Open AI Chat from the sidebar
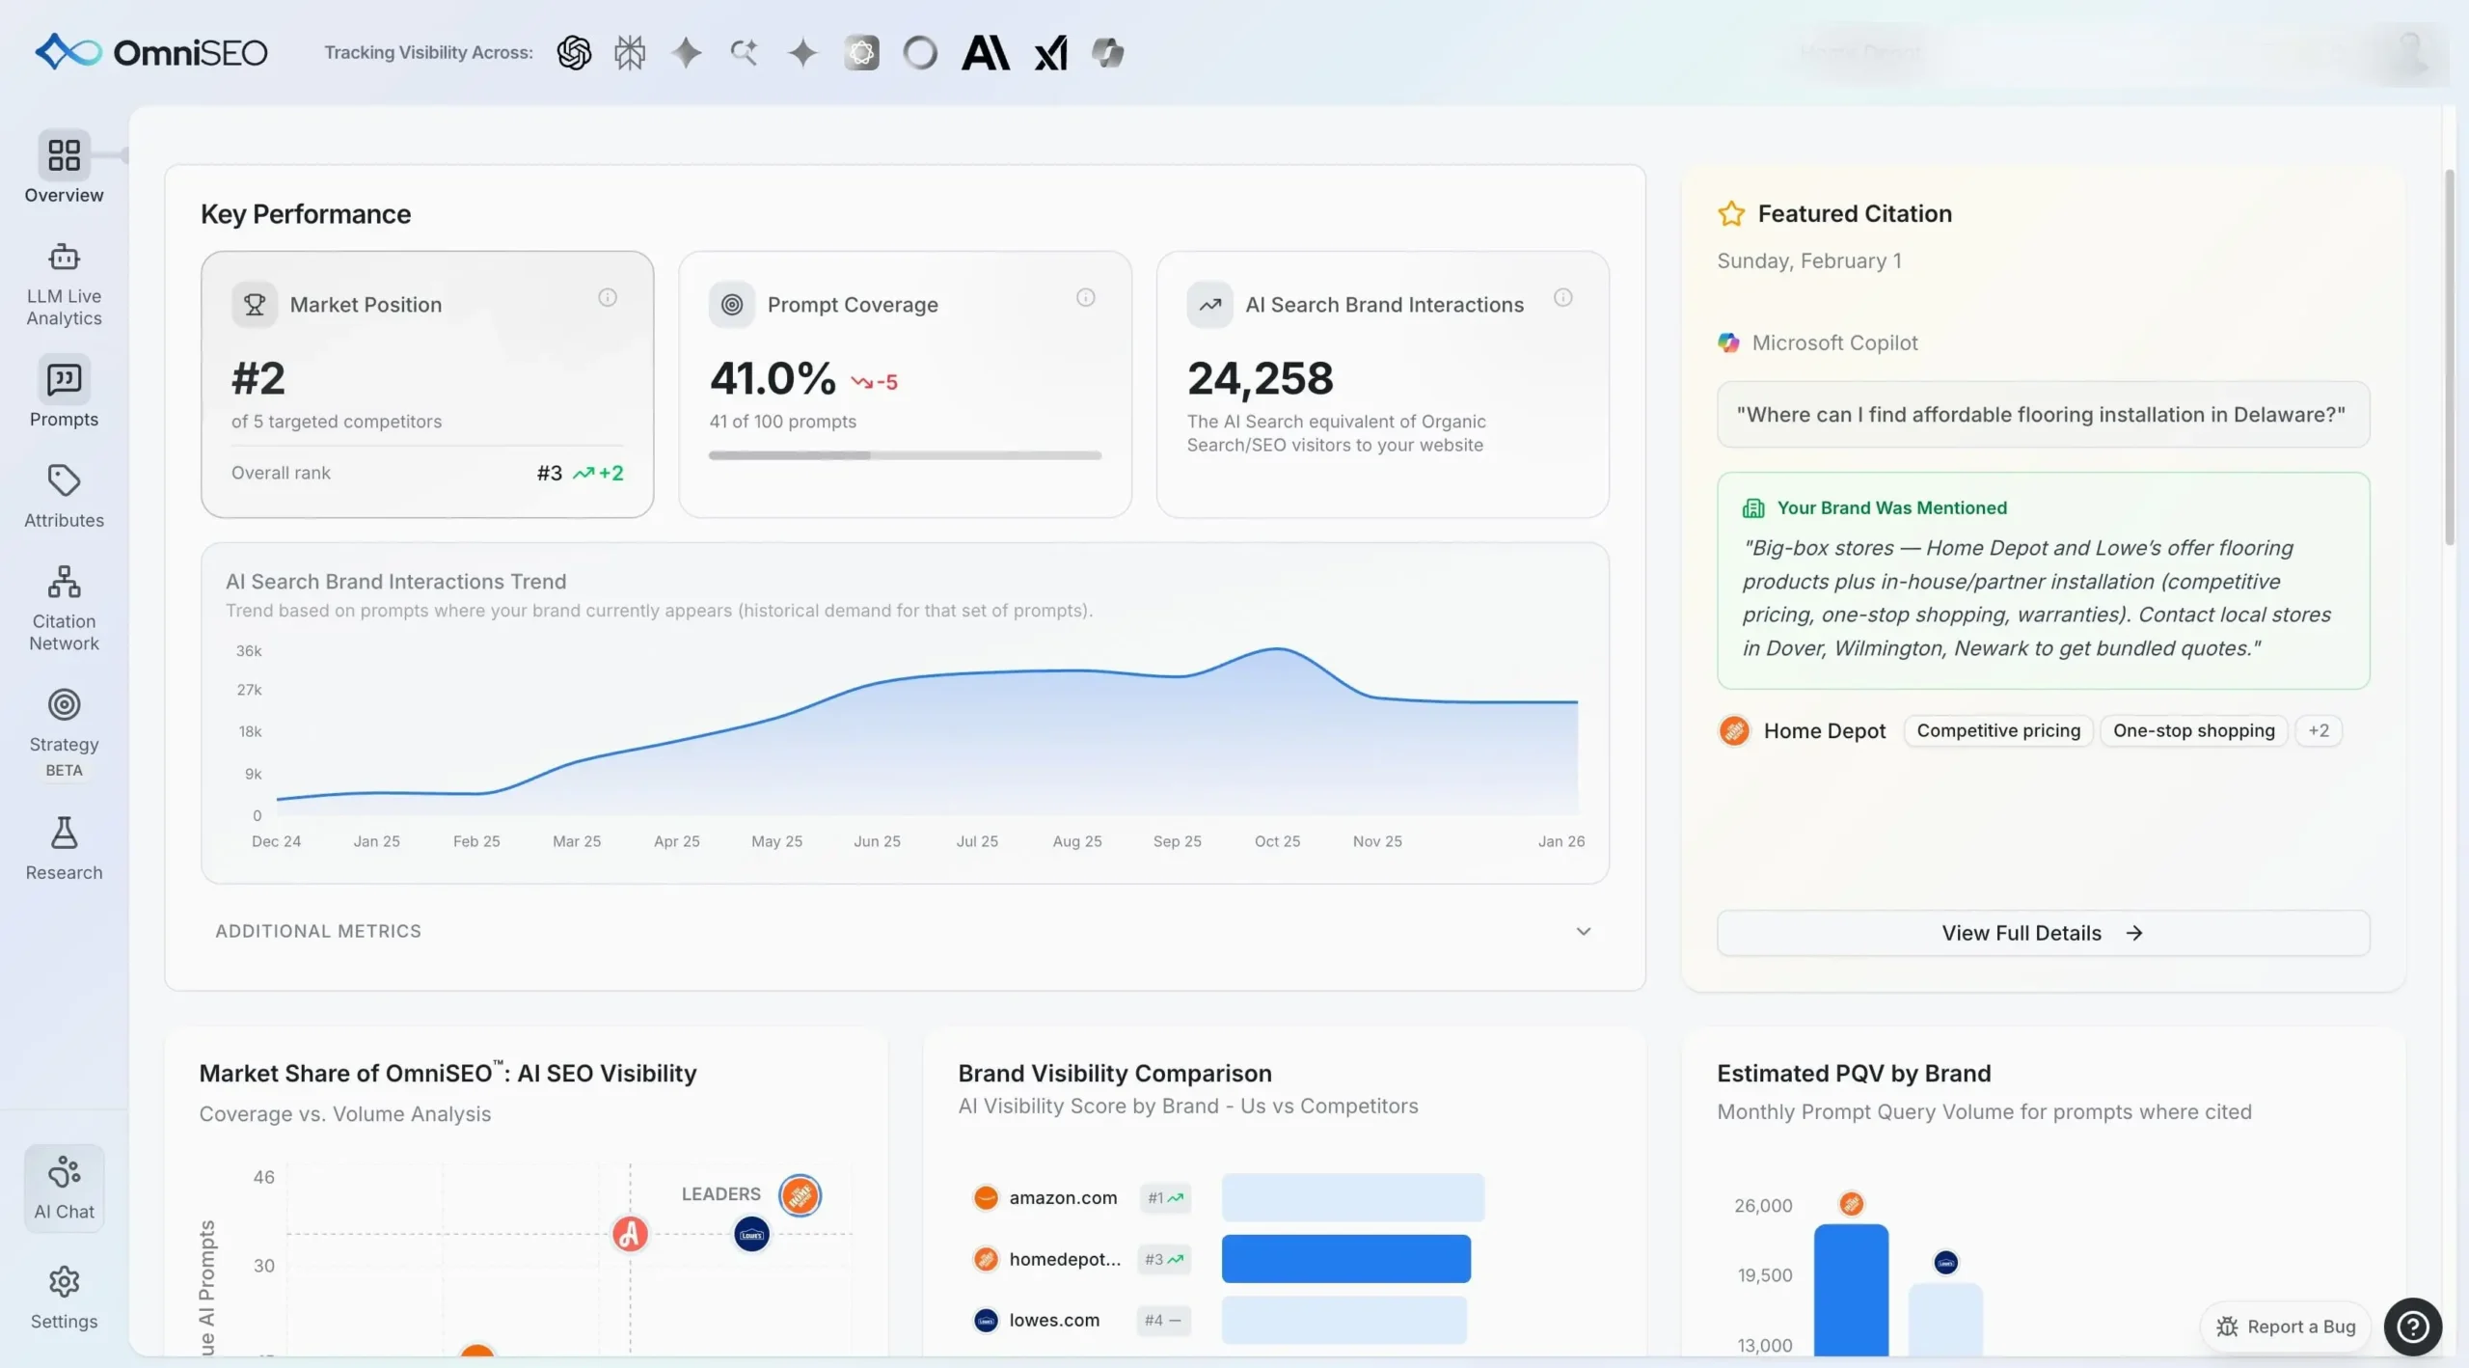 tap(63, 1187)
